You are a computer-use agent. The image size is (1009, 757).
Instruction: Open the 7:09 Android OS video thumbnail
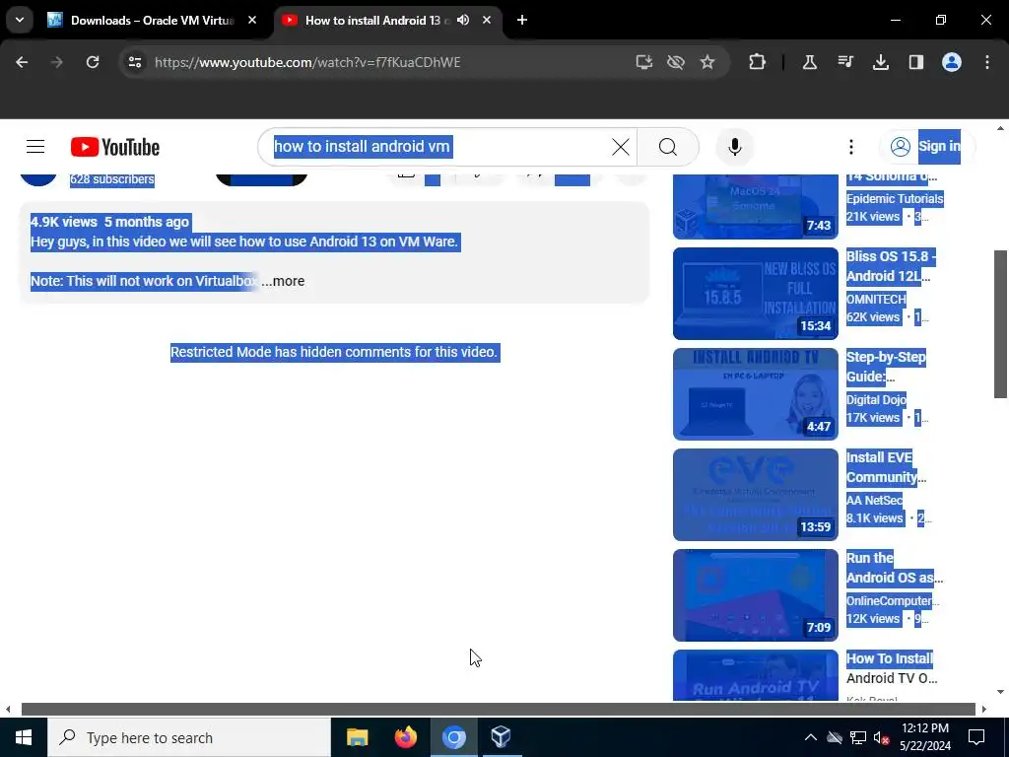pyautogui.click(x=756, y=594)
